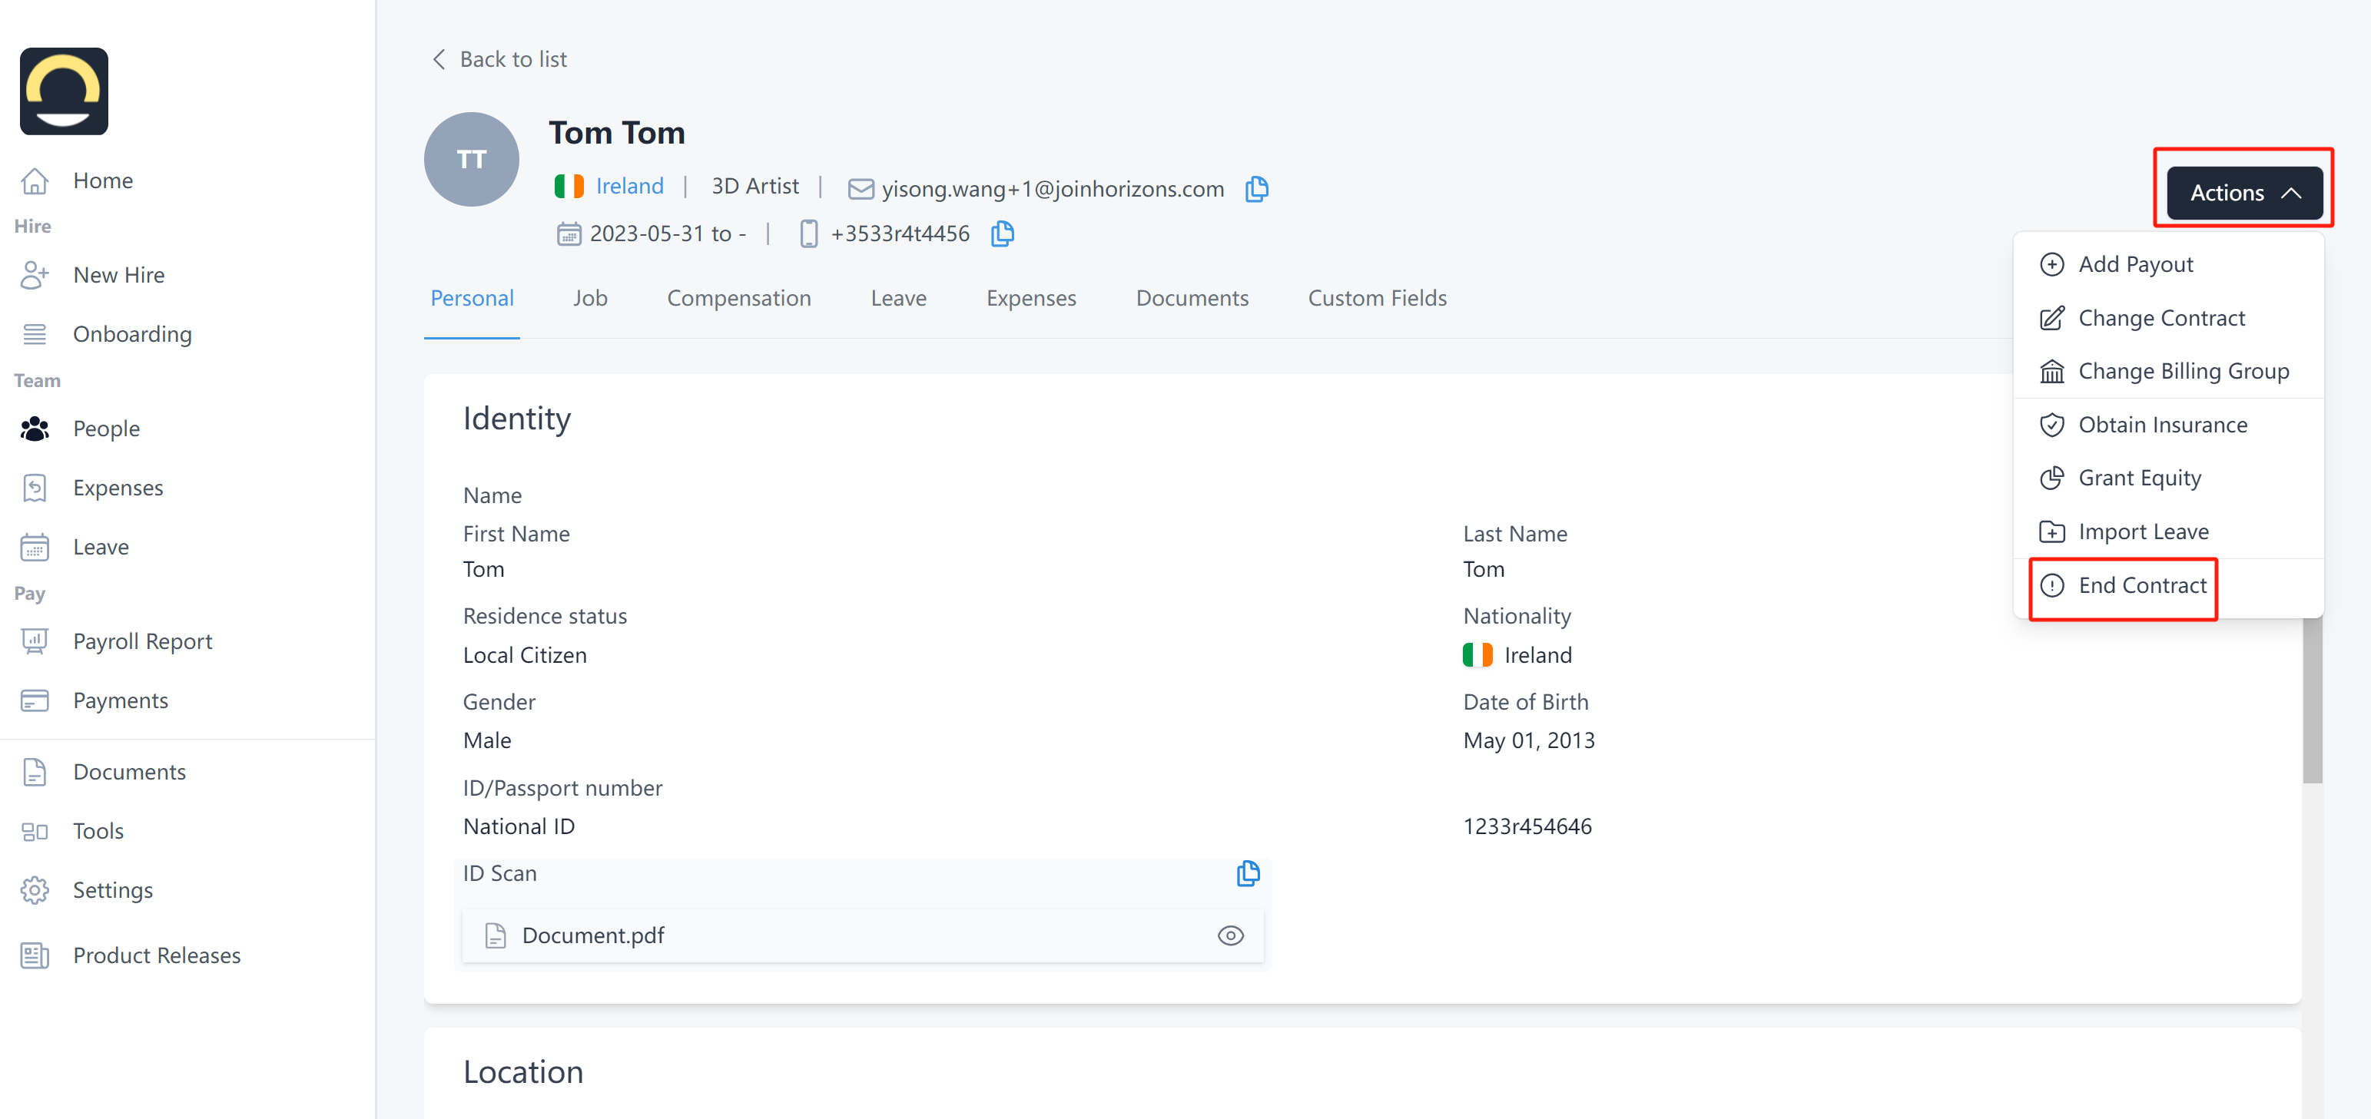Choose End Contract in the menu
The height and width of the screenshot is (1119, 2371).
pos(2141,585)
